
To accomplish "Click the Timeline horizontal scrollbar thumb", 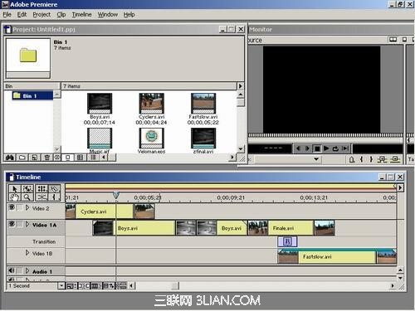I will [x=175, y=285].
